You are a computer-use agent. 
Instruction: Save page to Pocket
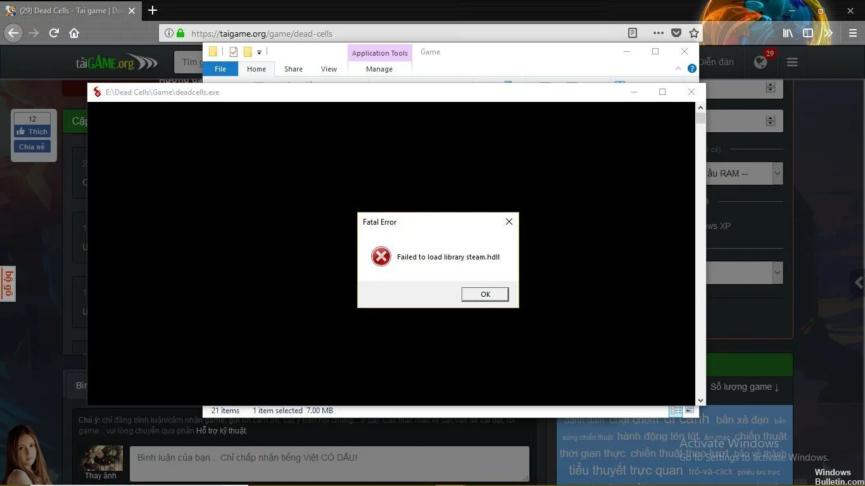pos(676,33)
